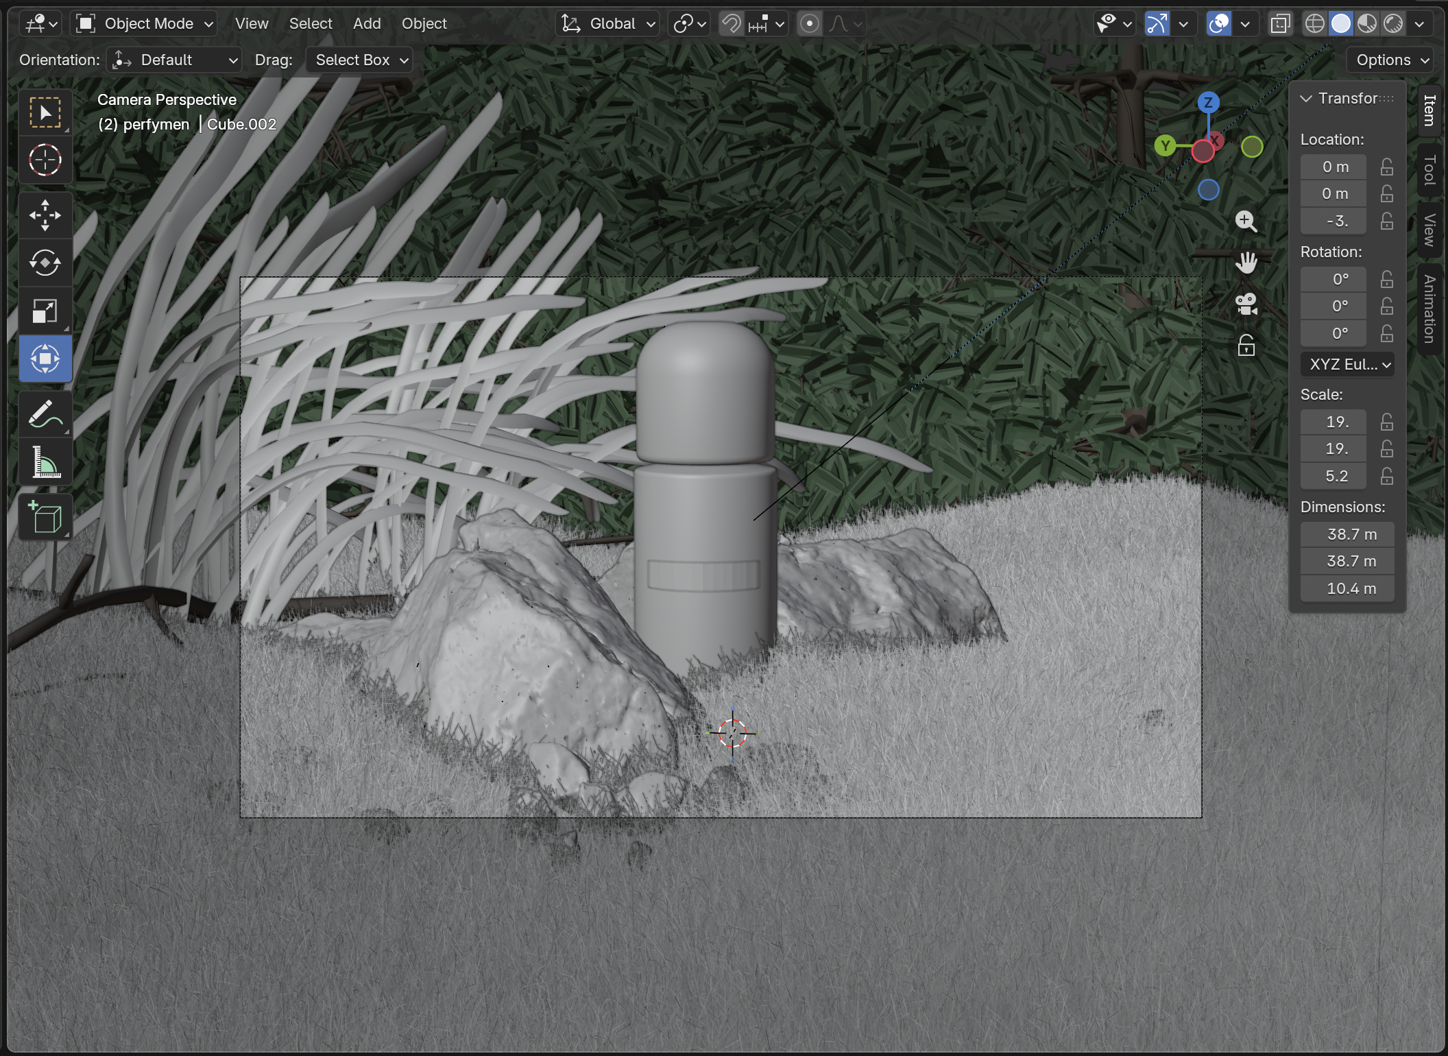Select the Add Cube tool

pos(45,517)
